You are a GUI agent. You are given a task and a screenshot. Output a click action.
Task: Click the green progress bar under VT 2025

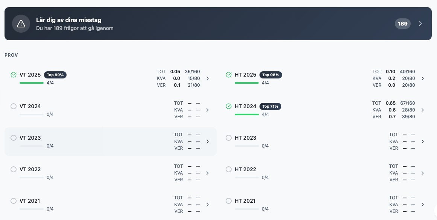(x=32, y=83)
